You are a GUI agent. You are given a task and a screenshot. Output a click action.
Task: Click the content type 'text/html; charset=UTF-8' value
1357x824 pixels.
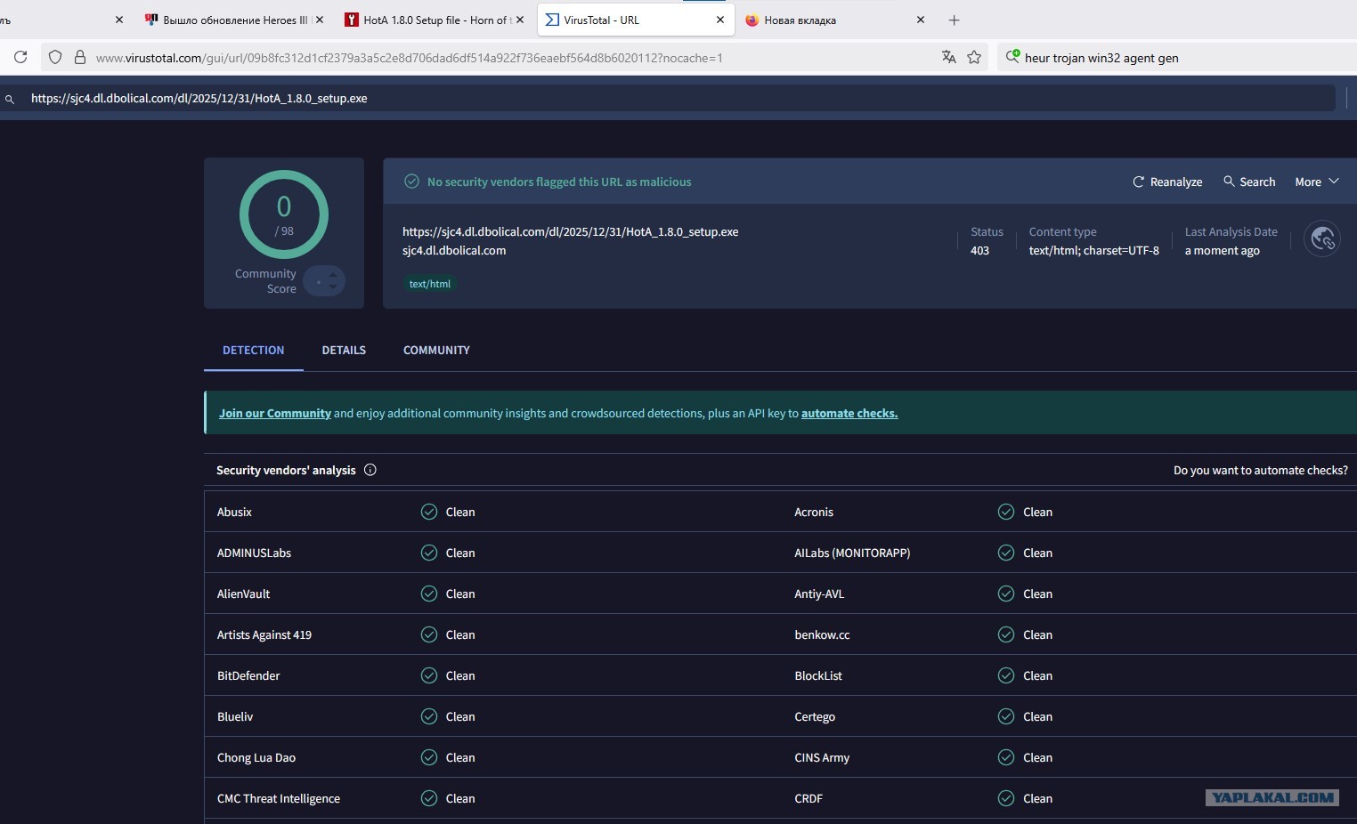point(1094,250)
